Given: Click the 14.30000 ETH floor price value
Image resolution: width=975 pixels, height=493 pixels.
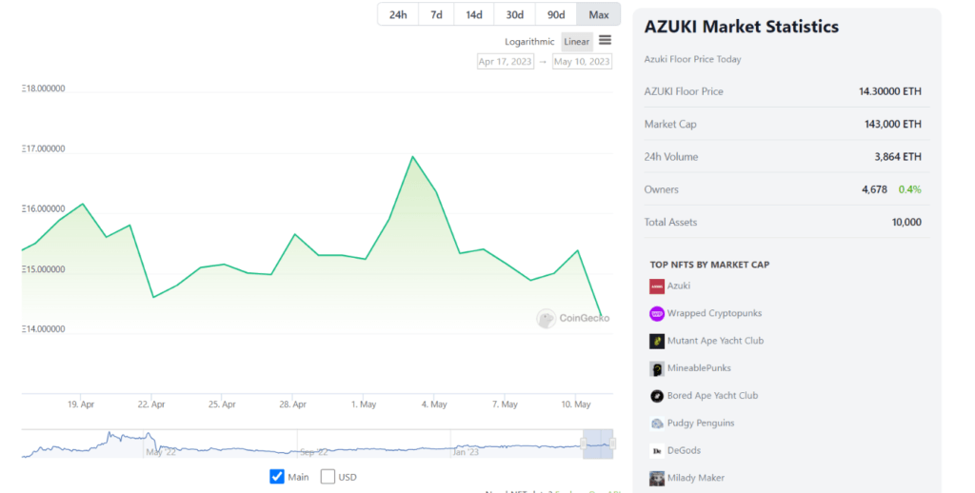Looking at the screenshot, I should [x=890, y=91].
